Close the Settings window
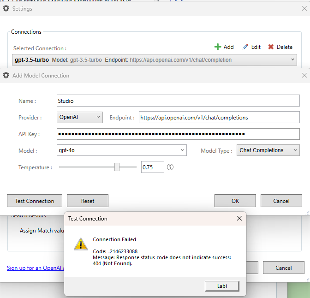This screenshot has height=298, width=310. 304,8
